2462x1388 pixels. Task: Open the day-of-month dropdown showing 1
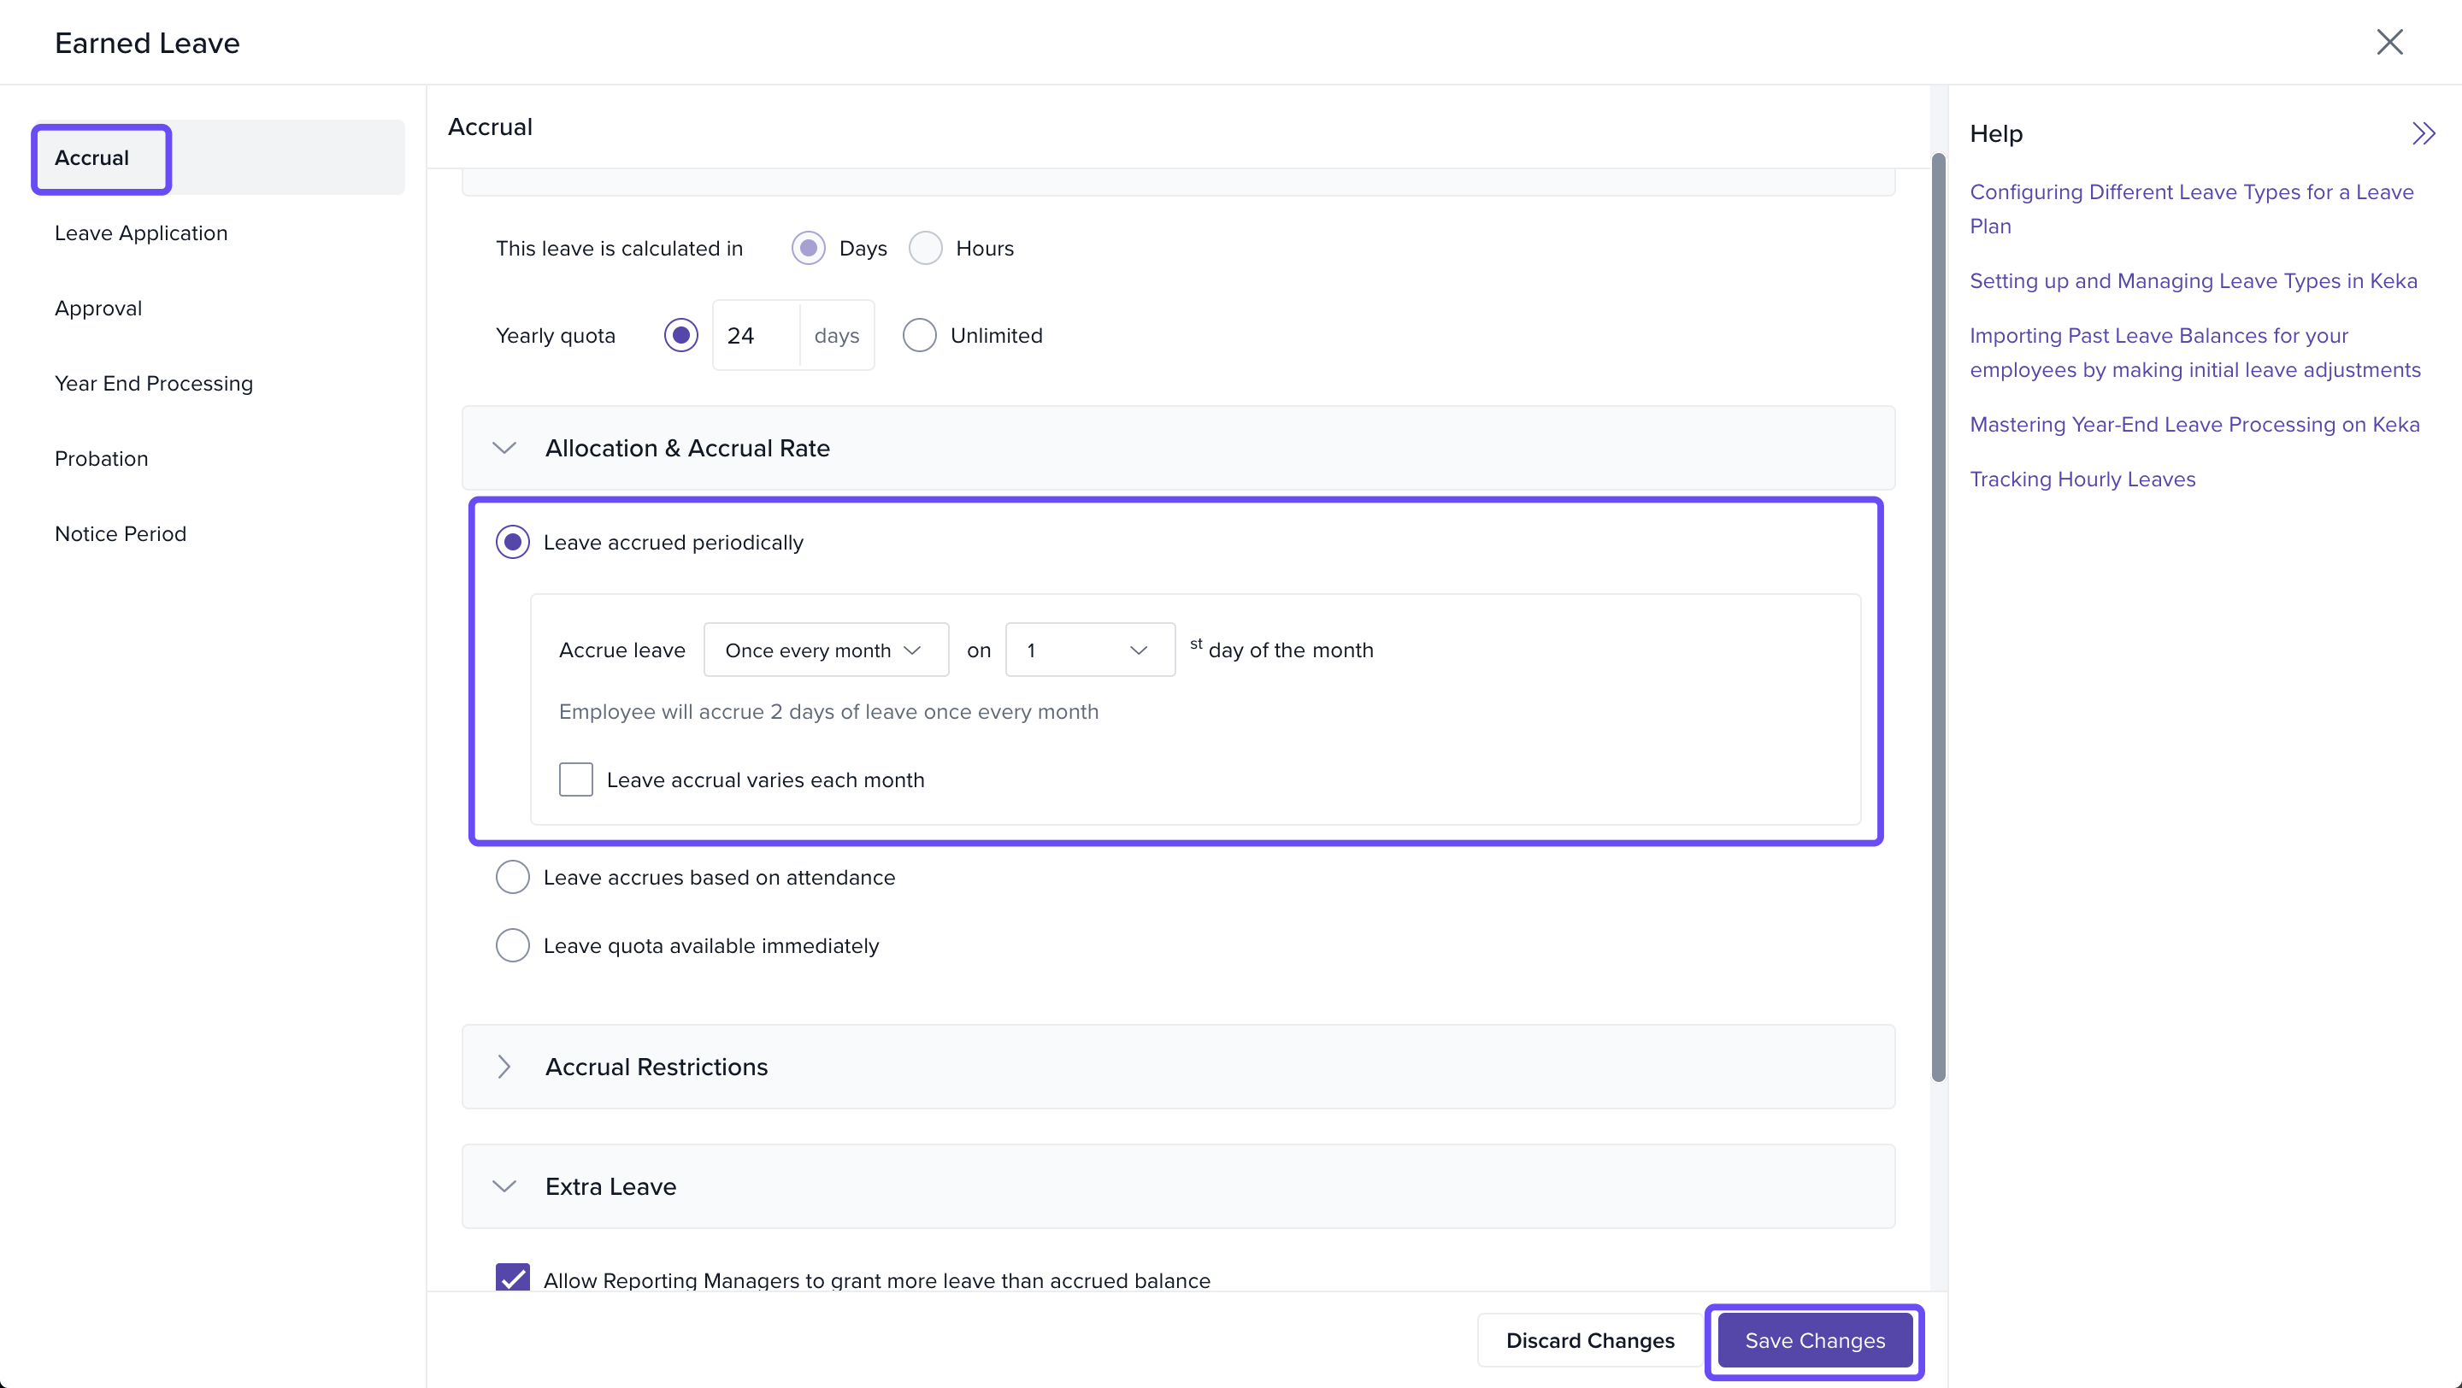point(1088,650)
